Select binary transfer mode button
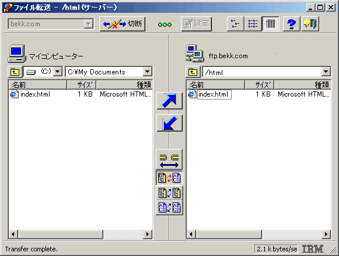Image resolution: width=339 pixels, height=256 pixels. [169, 193]
